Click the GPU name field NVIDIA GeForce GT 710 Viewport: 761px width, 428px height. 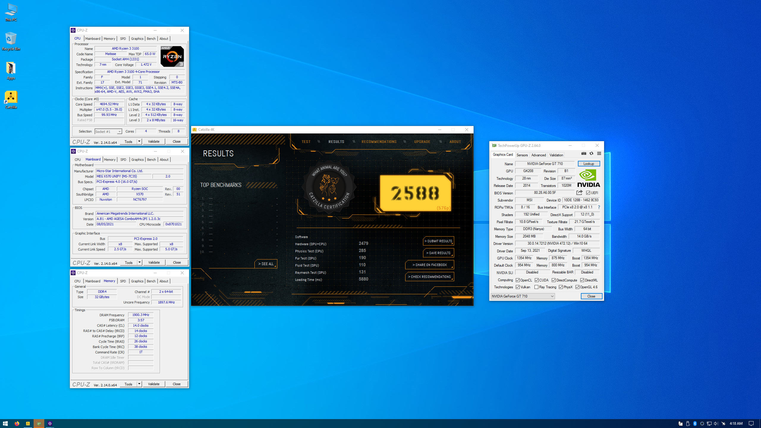click(x=545, y=164)
